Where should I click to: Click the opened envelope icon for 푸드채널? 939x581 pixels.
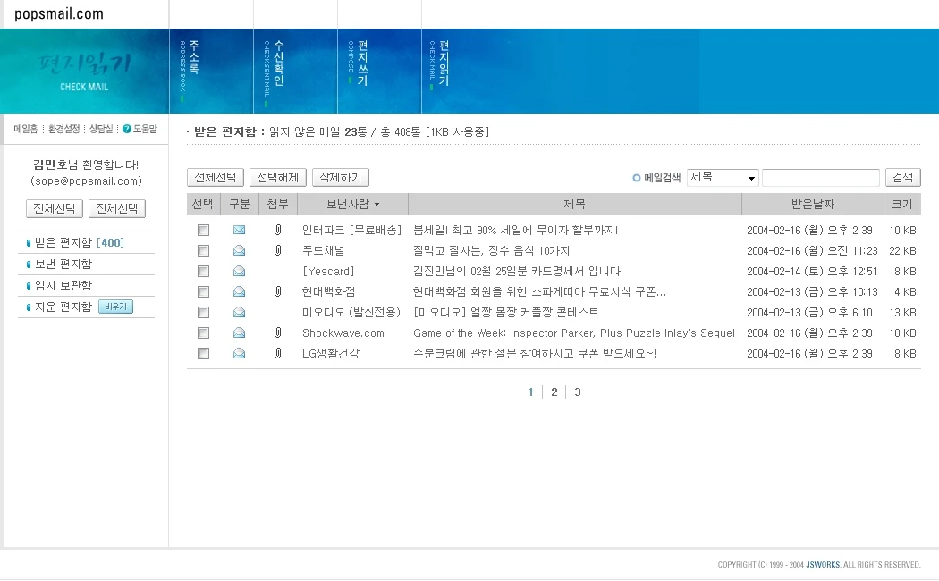point(239,250)
